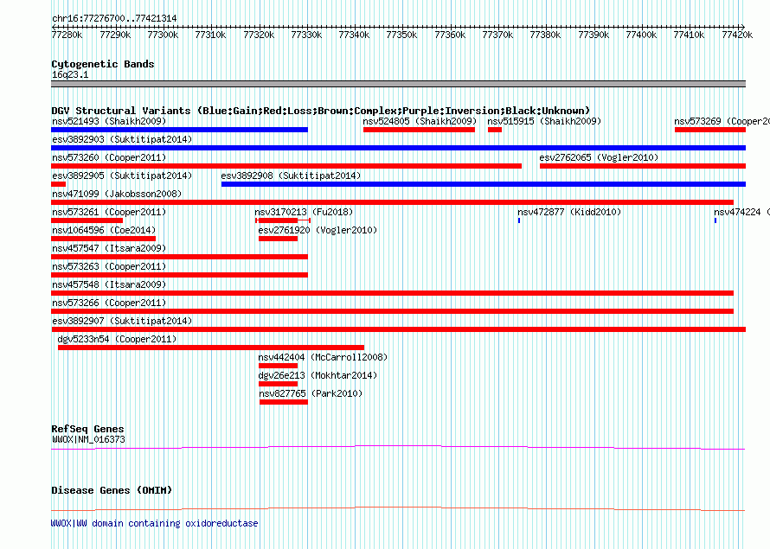Screen dimensions: 770x549
Task: Click the 77370k ruler tick label
Action: click(x=497, y=35)
